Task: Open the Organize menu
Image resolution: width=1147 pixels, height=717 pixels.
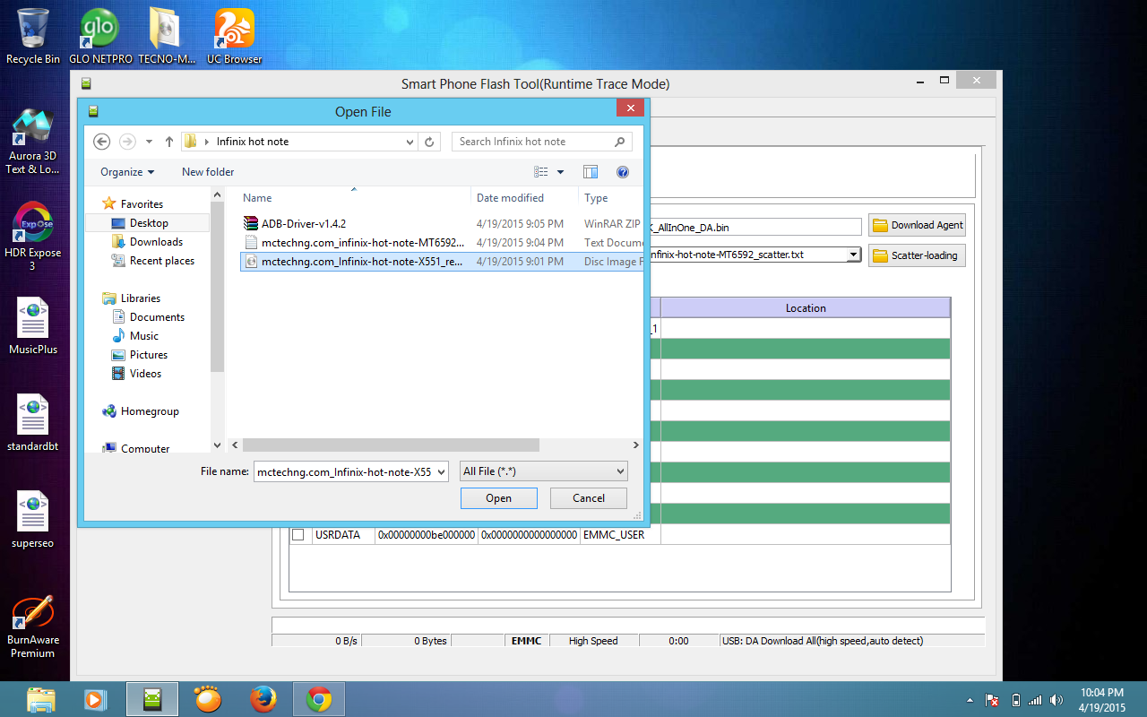Action: [x=127, y=172]
